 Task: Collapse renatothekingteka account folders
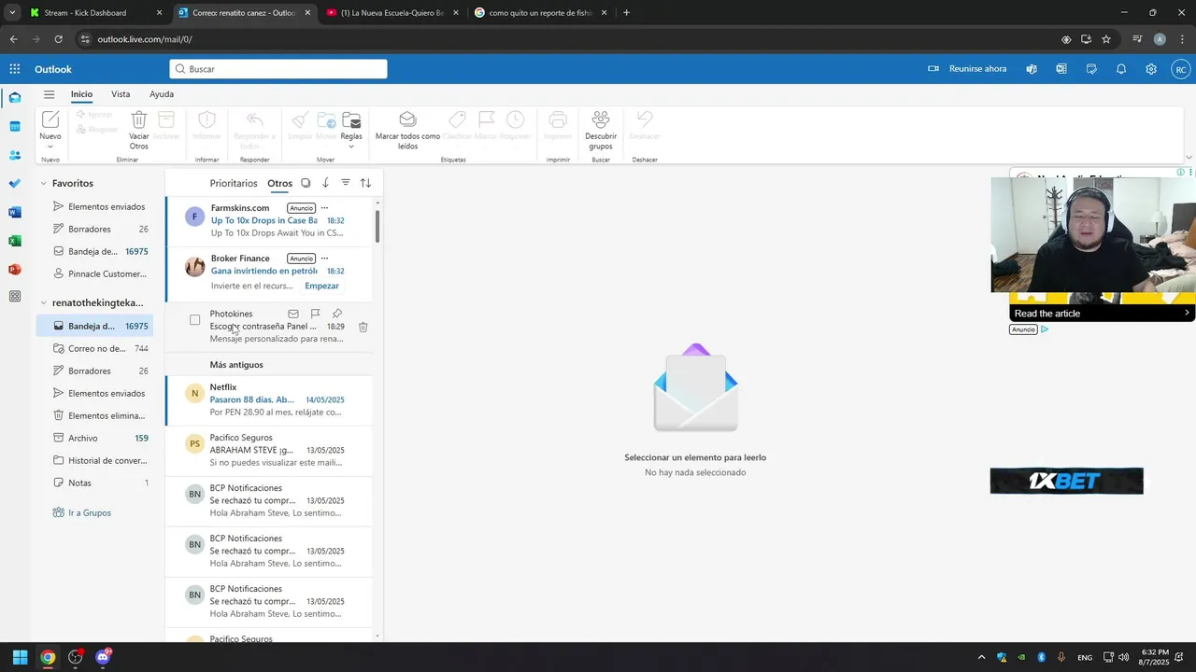(x=43, y=303)
